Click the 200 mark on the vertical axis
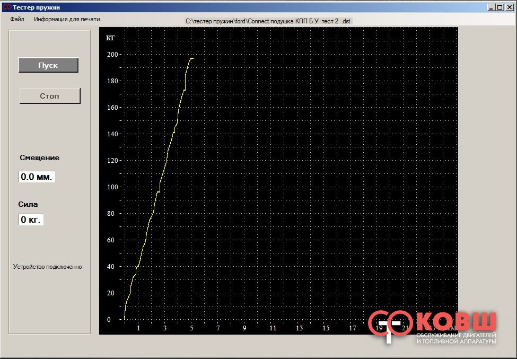Screen dimensions: 517x359 pyautogui.click(x=112, y=55)
